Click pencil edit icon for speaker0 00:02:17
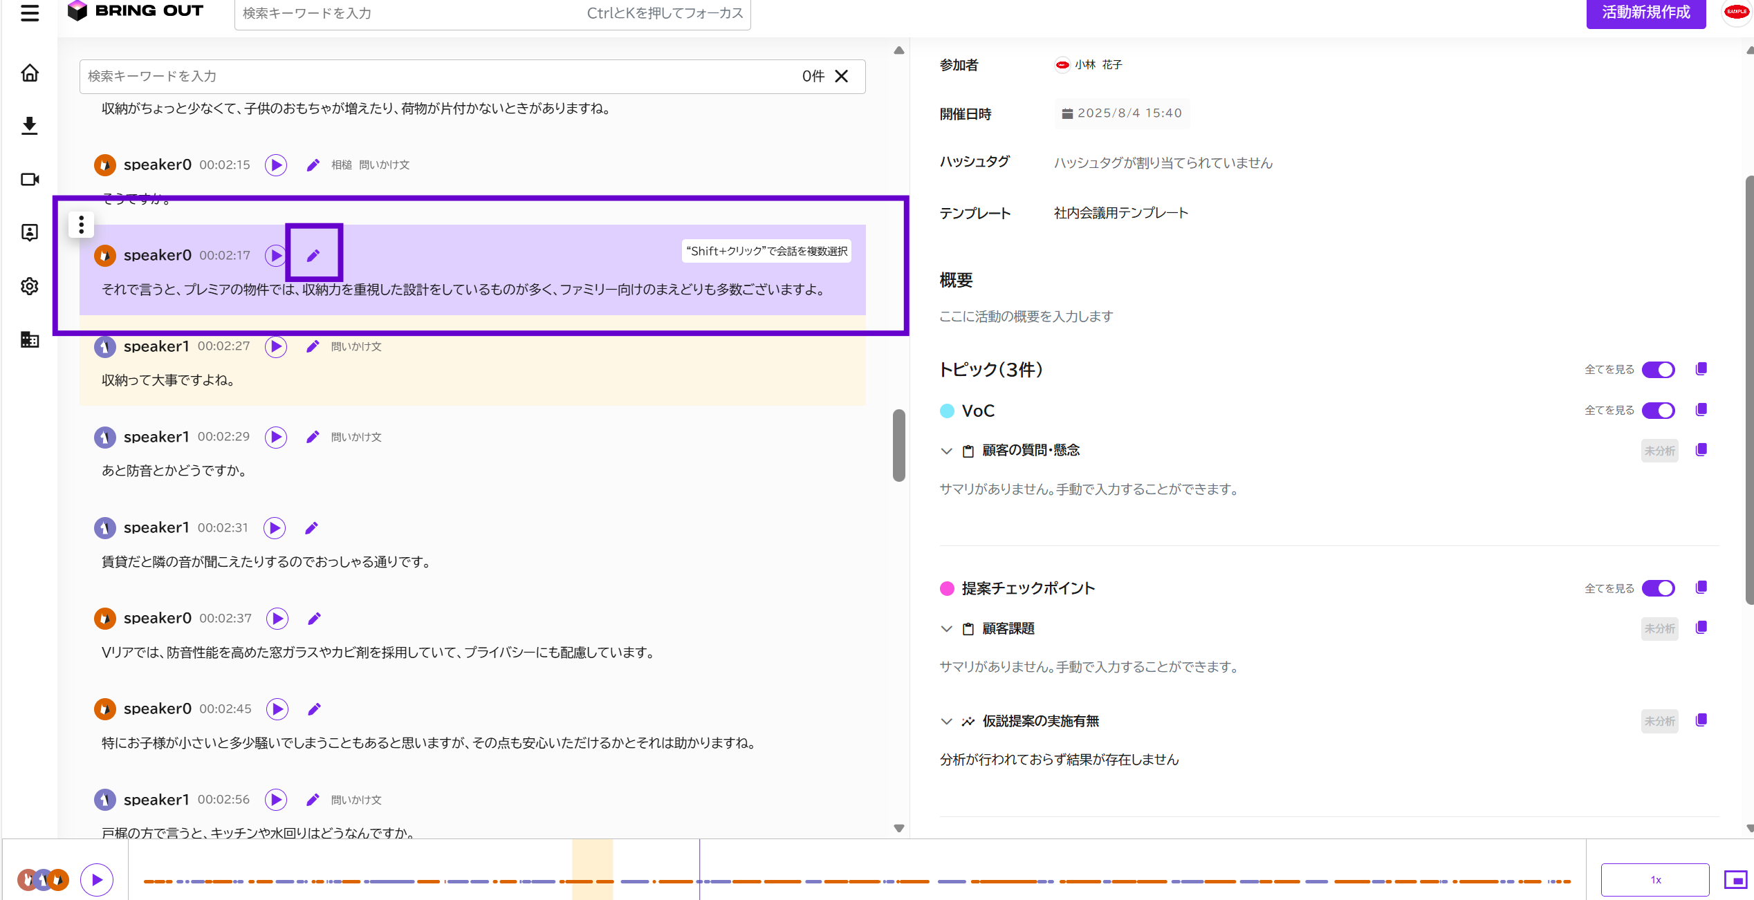 (x=313, y=256)
